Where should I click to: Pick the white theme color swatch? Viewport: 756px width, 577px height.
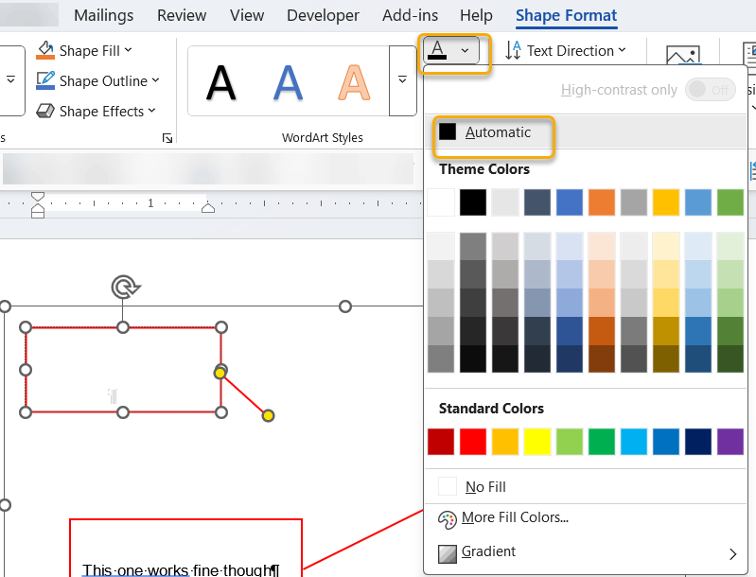pos(441,202)
